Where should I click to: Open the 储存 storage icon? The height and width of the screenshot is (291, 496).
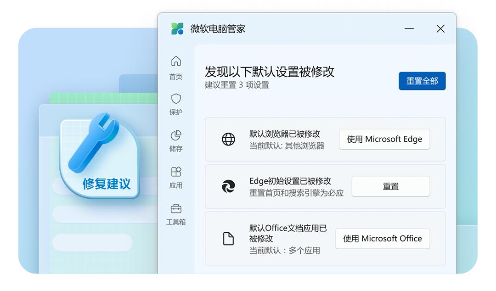pos(175,136)
